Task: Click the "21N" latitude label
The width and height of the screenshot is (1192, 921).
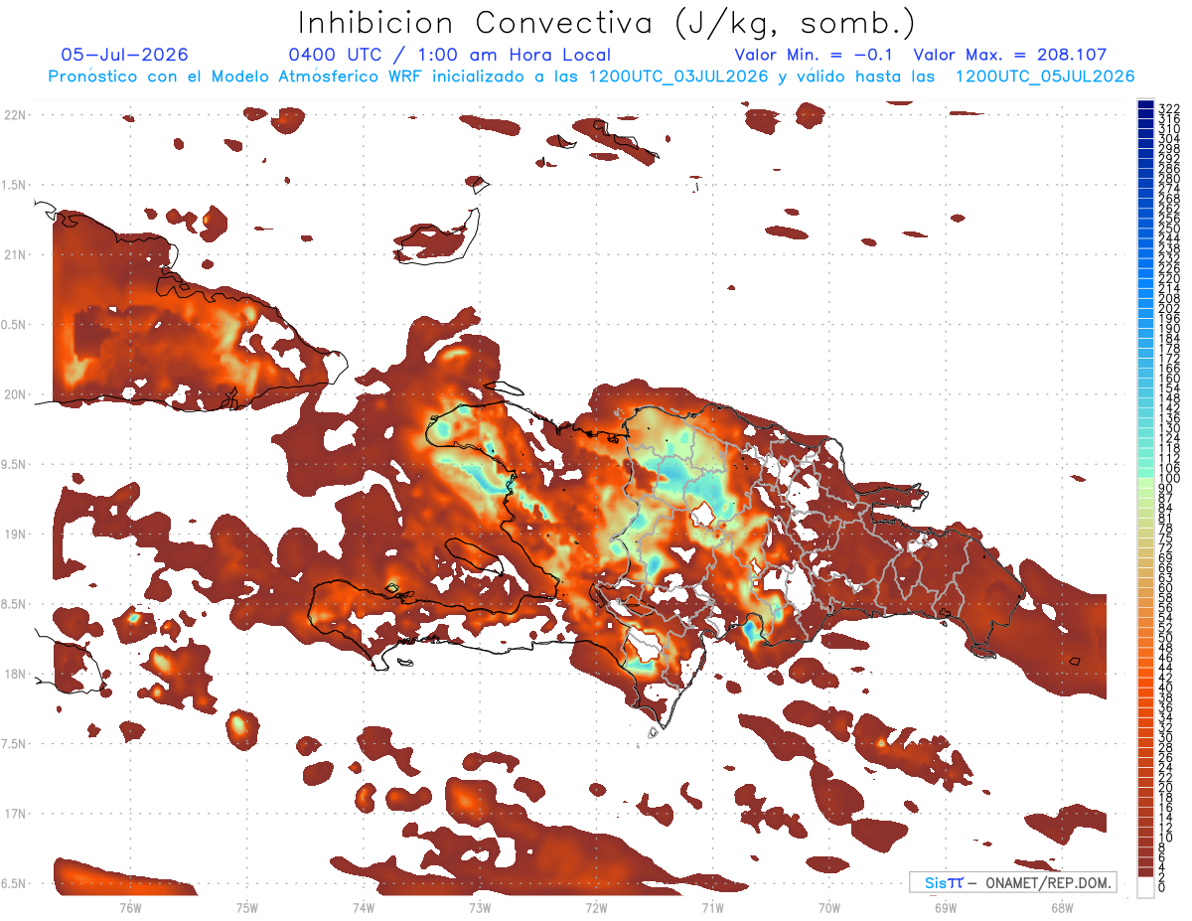Action: click(16, 254)
